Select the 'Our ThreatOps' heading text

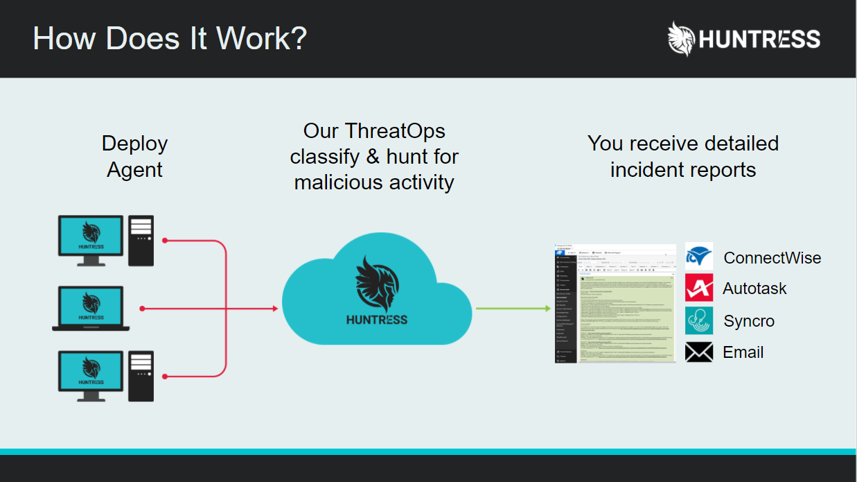tap(374, 130)
